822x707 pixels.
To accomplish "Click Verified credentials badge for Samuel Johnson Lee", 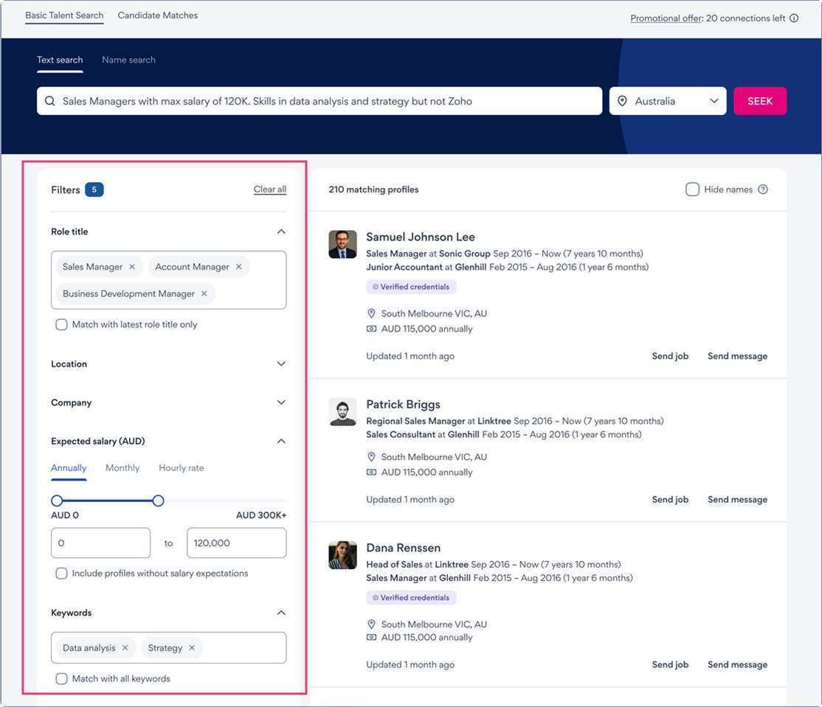I will click(411, 287).
